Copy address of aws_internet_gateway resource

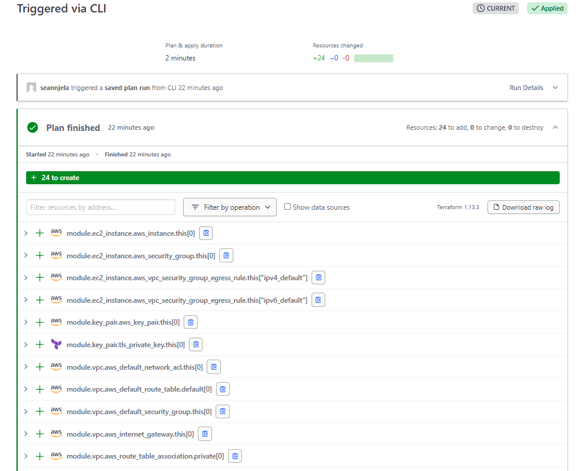tap(204, 434)
